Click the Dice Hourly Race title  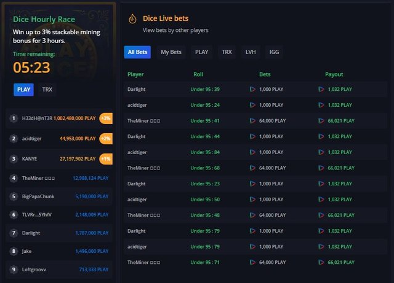(x=44, y=19)
